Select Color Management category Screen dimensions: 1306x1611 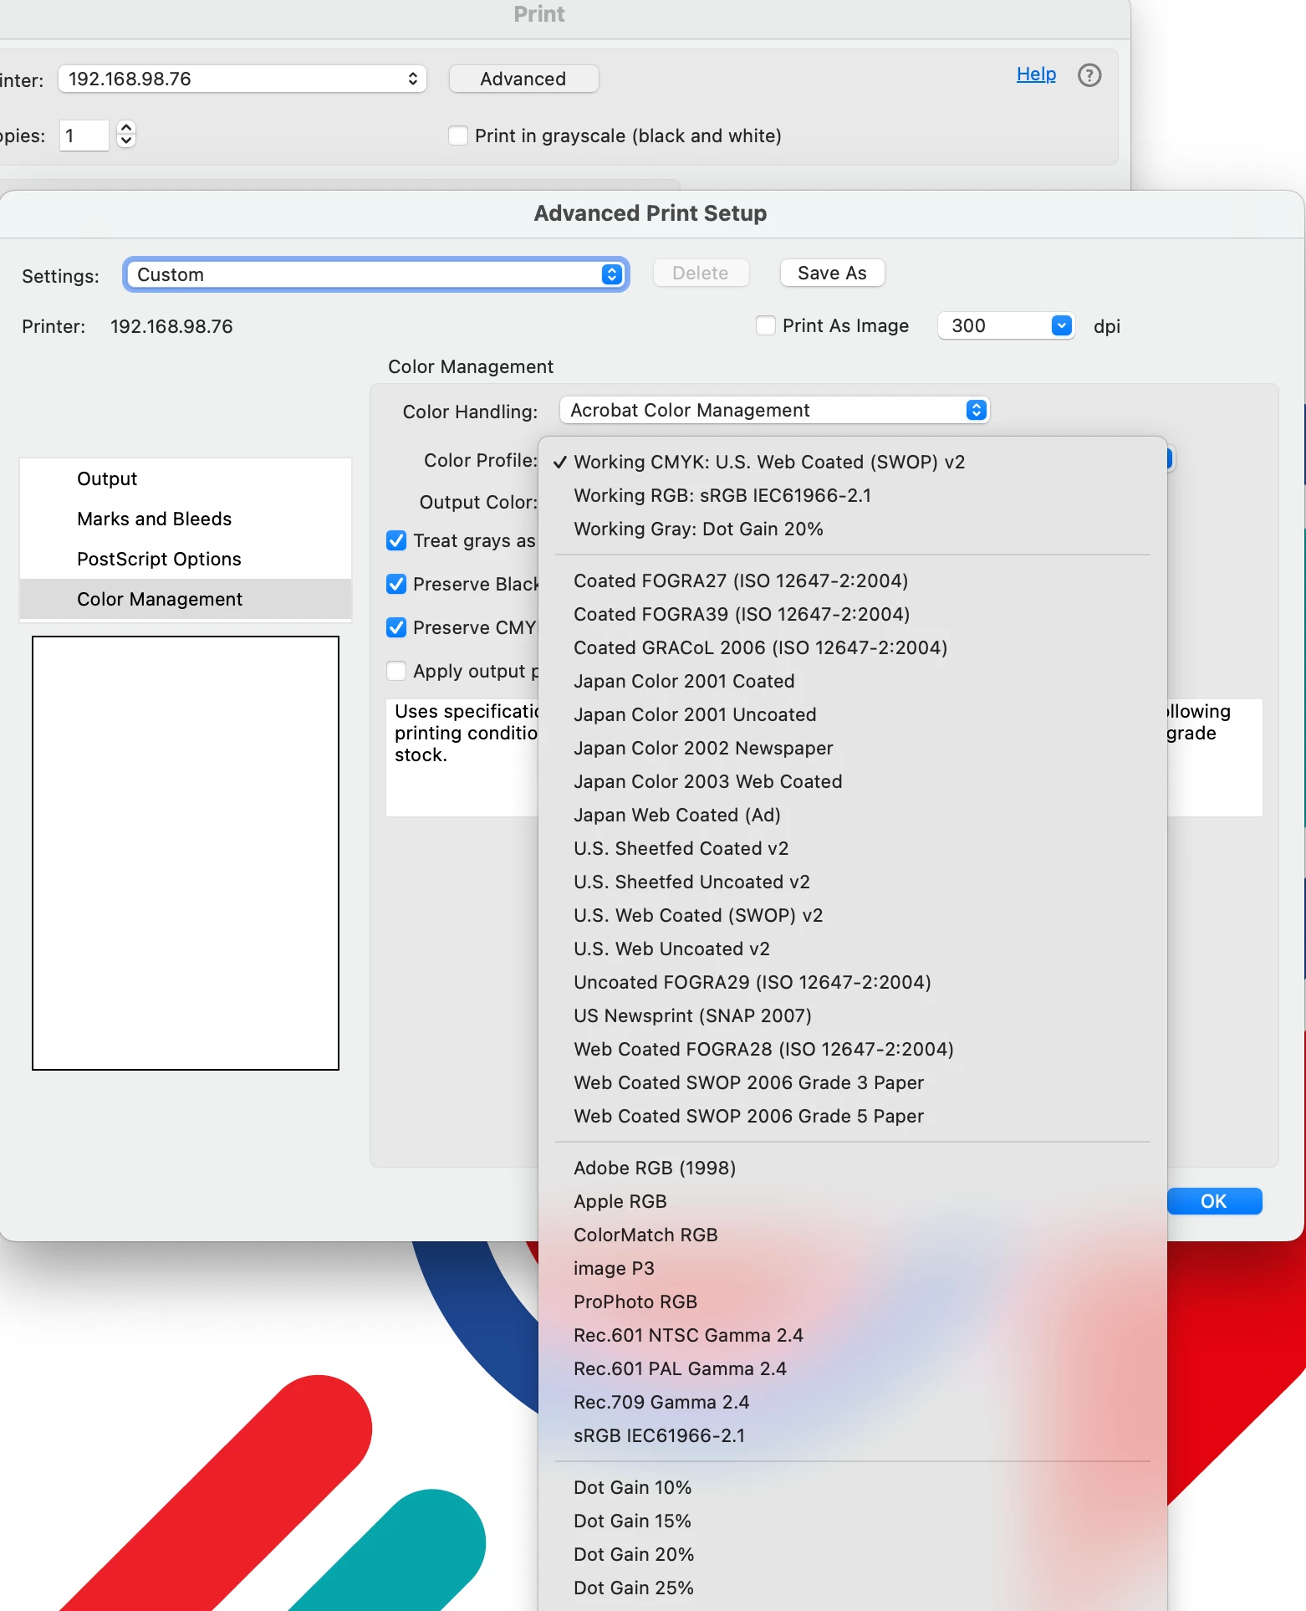coord(186,599)
